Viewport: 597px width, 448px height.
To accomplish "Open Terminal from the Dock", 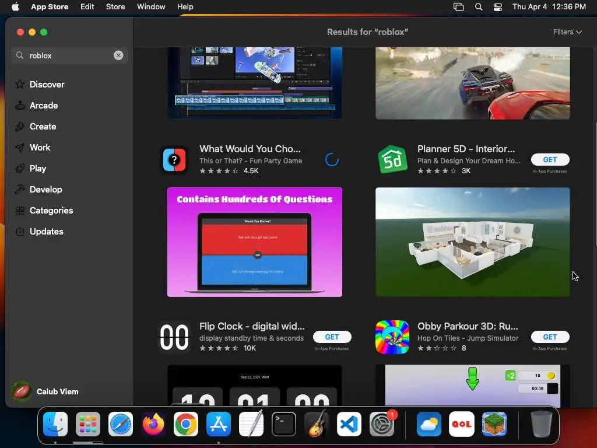I will click(x=284, y=424).
